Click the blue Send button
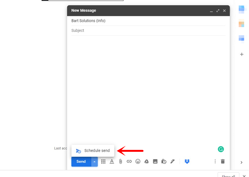This screenshot has width=249, height=177. pyautogui.click(x=81, y=162)
